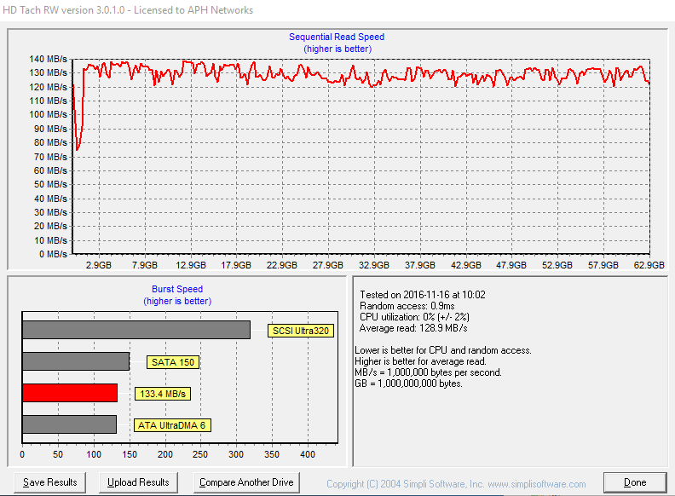Viewport: 675px width, 496px height.
Task: Select the 133.4 MB/s burst result label
Action: 162,394
